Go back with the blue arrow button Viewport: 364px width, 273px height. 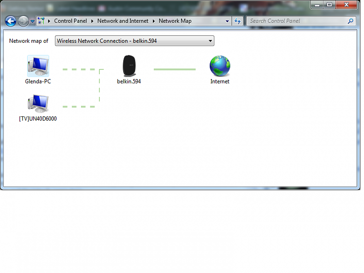click(11, 21)
